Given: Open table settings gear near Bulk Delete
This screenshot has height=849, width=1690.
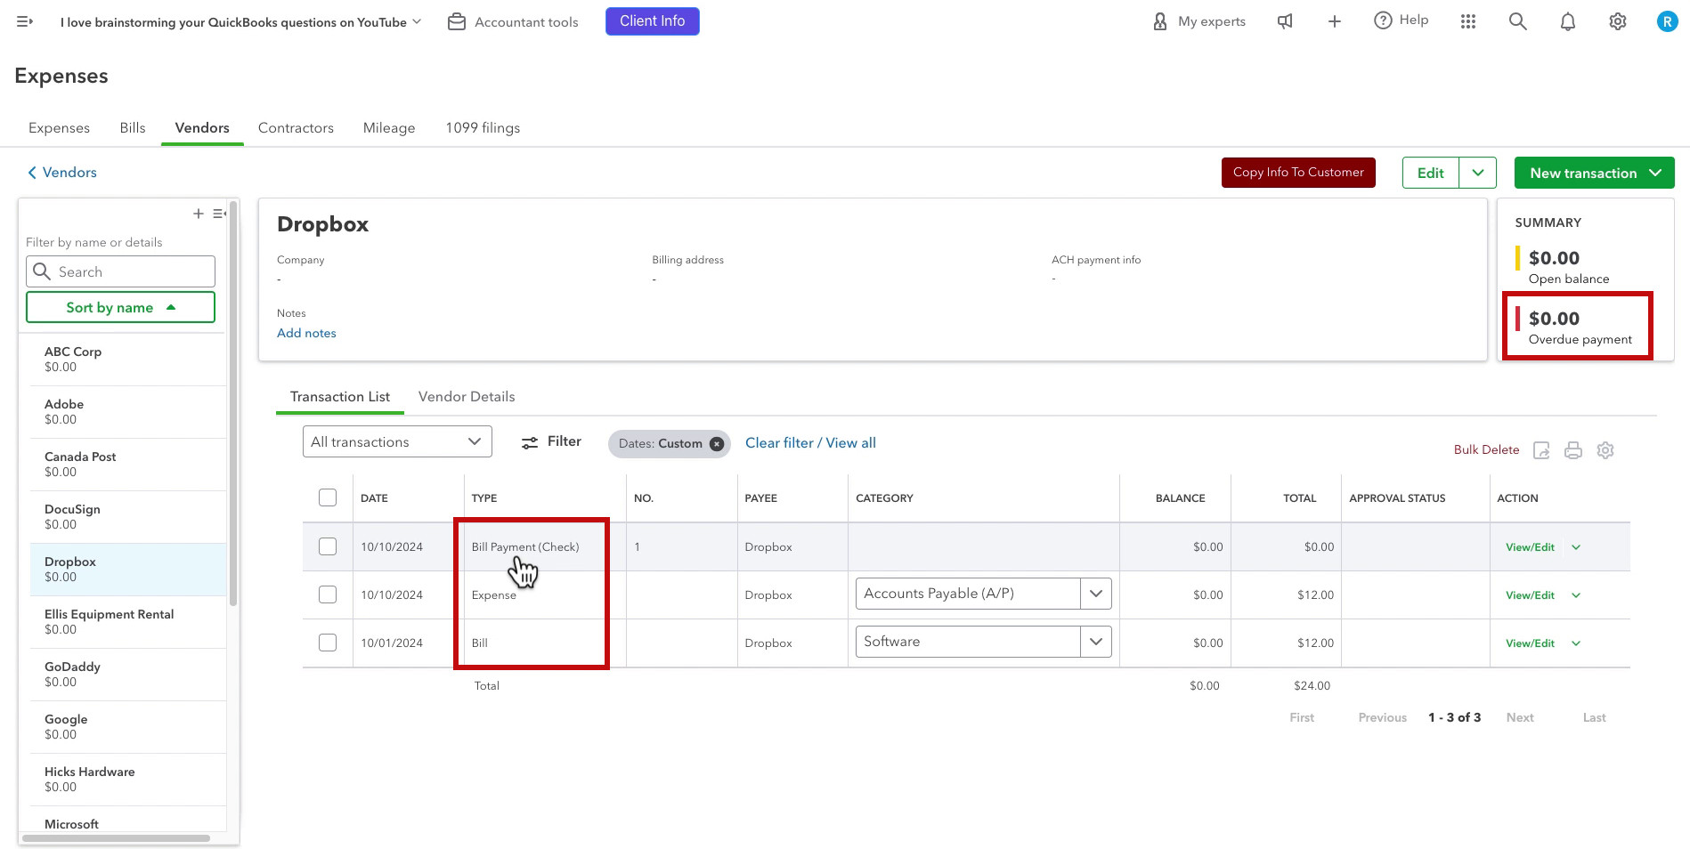Looking at the screenshot, I should pos(1605,450).
